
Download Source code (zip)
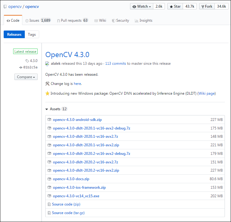coord(66,204)
